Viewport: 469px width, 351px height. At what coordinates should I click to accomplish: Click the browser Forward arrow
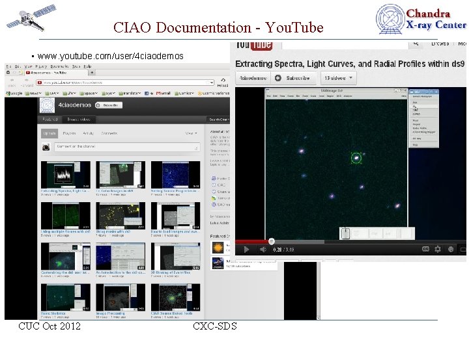click(x=27, y=82)
